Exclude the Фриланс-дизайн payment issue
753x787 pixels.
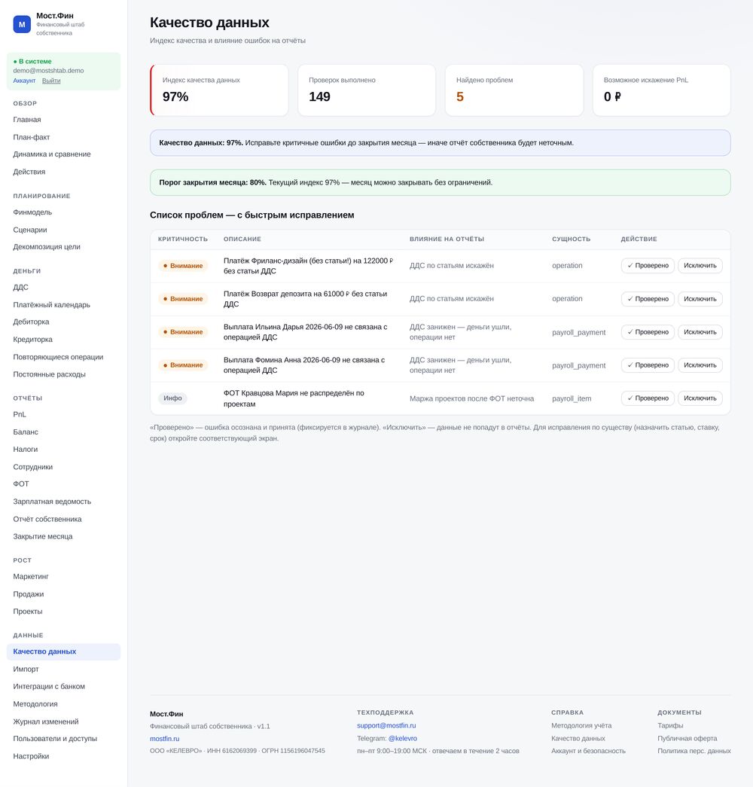pos(700,266)
